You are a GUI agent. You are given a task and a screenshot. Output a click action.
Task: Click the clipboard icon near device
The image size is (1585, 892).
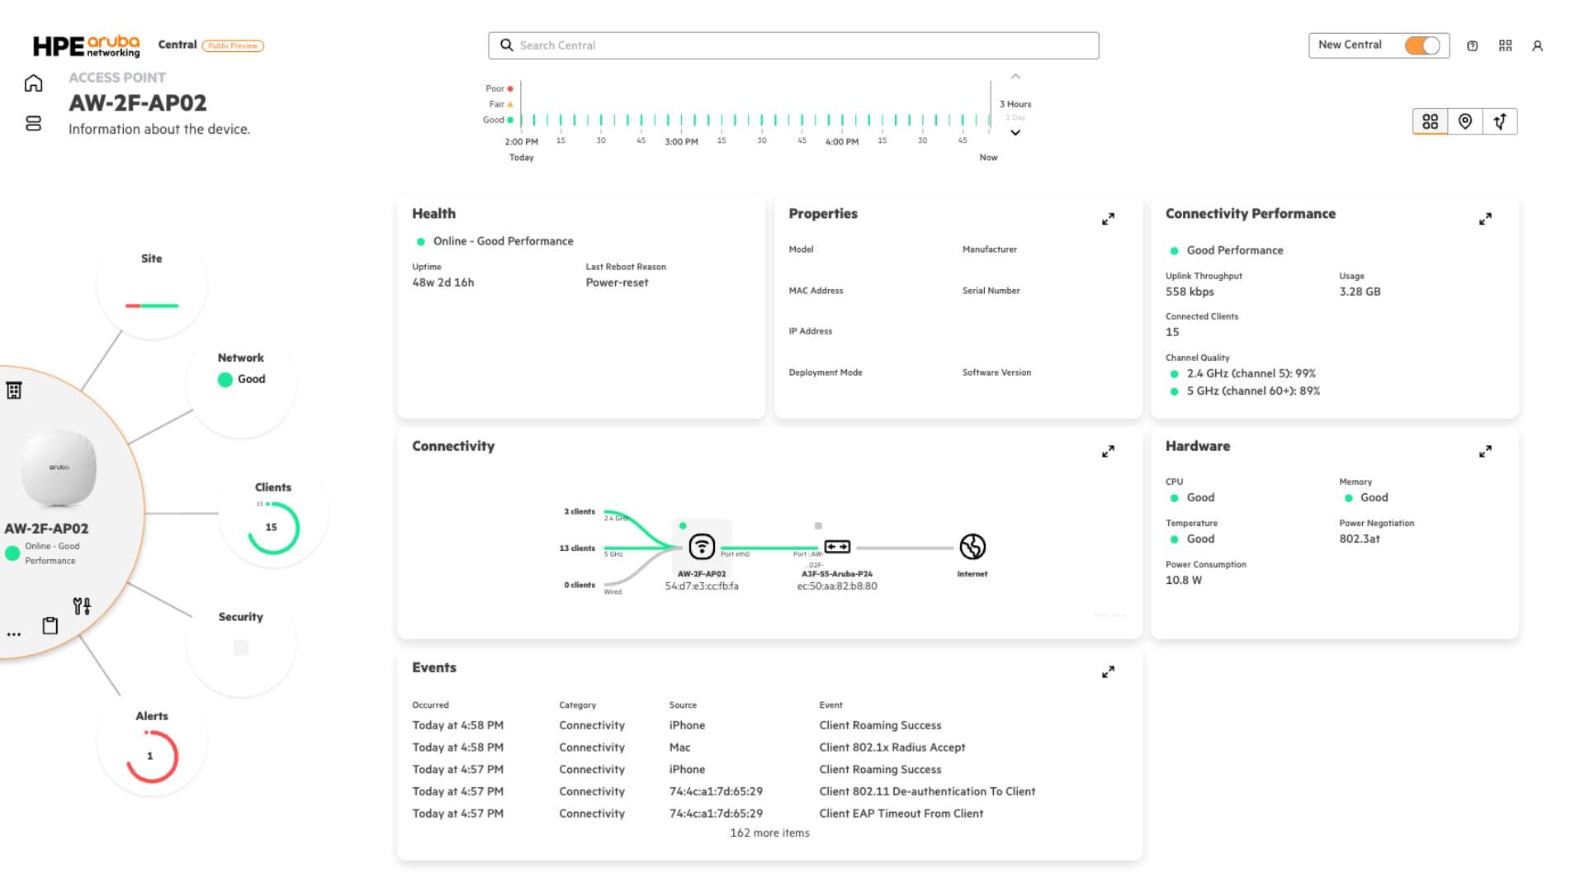pos(50,625)
